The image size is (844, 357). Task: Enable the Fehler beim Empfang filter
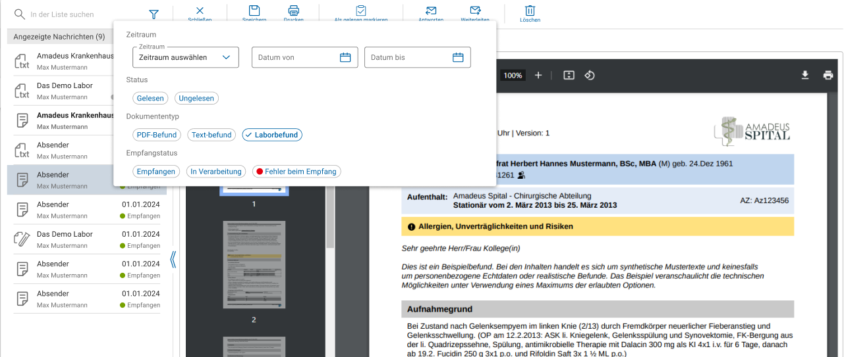[296, 172]
